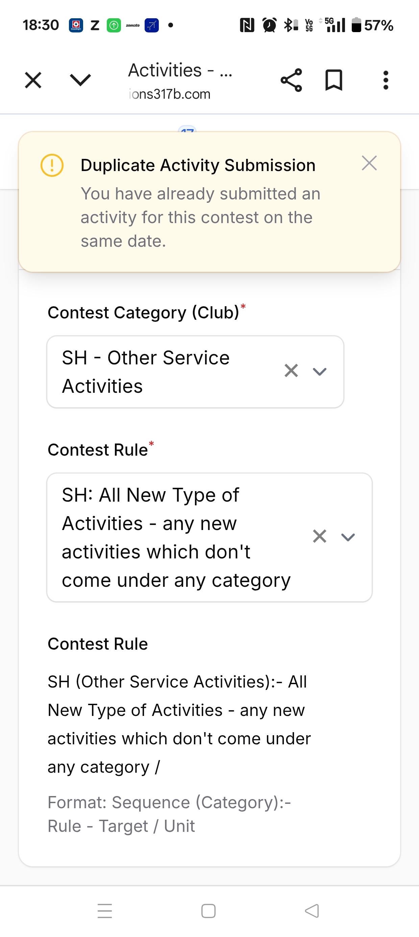419x937 pixels.
Task: Tap the yellow warning exclamation icon
Action: (x=52, y=166)
